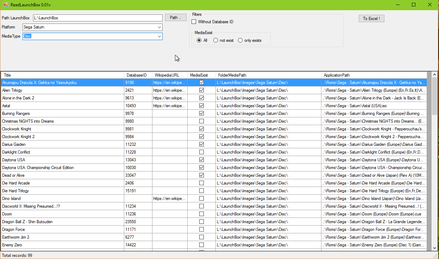This screenshot has width=439, height=259.
Task: Select the Dragon Force title cell
Action: point(62,229)
